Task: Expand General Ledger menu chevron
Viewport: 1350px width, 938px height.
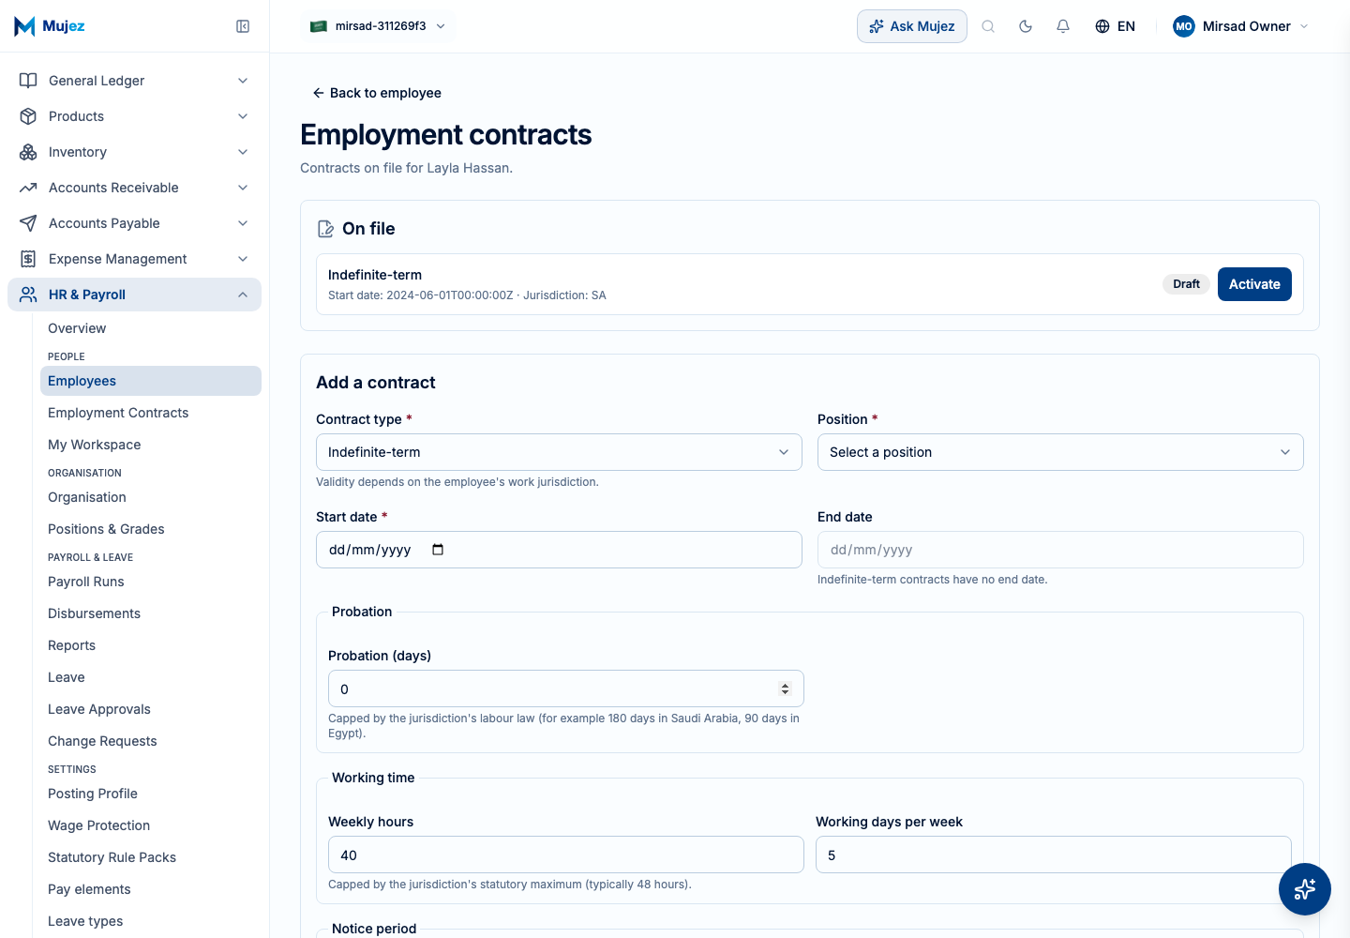Action: pyautogui.click(x=243, y=81)
